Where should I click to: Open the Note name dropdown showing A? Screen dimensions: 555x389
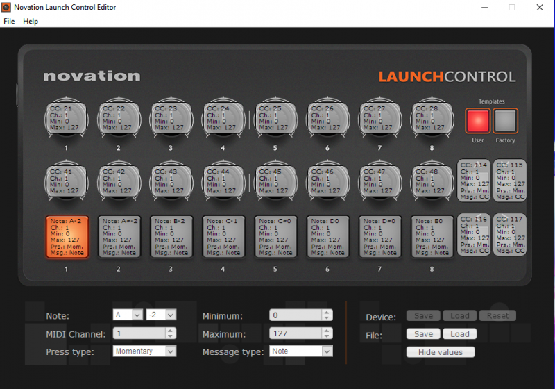click(x=128, y=315)
